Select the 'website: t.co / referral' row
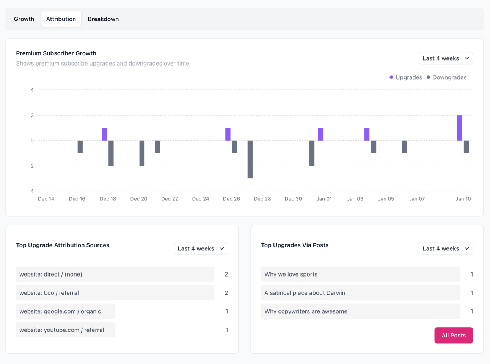This screenshot has height=364, width=490. click(x=115, y=293)
